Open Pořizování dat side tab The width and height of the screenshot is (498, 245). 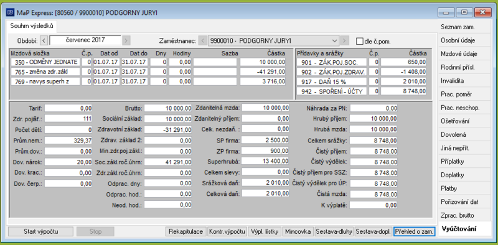point(464,202)
